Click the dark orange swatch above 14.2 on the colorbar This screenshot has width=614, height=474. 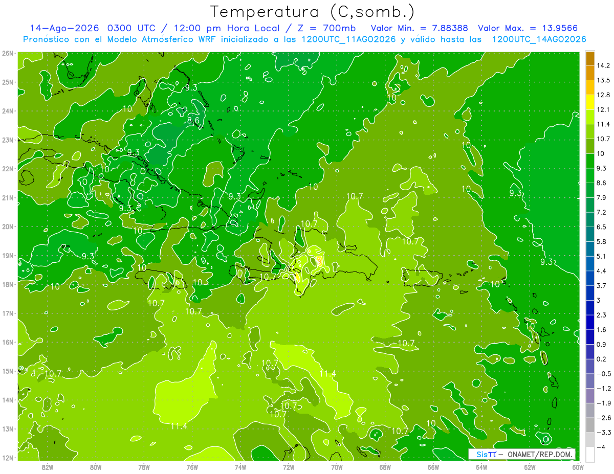click(590, 58)
